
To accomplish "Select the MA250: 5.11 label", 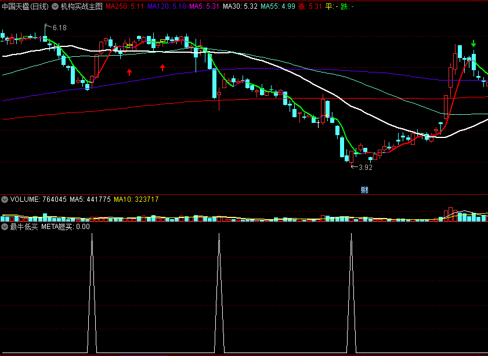I will 125,6.
